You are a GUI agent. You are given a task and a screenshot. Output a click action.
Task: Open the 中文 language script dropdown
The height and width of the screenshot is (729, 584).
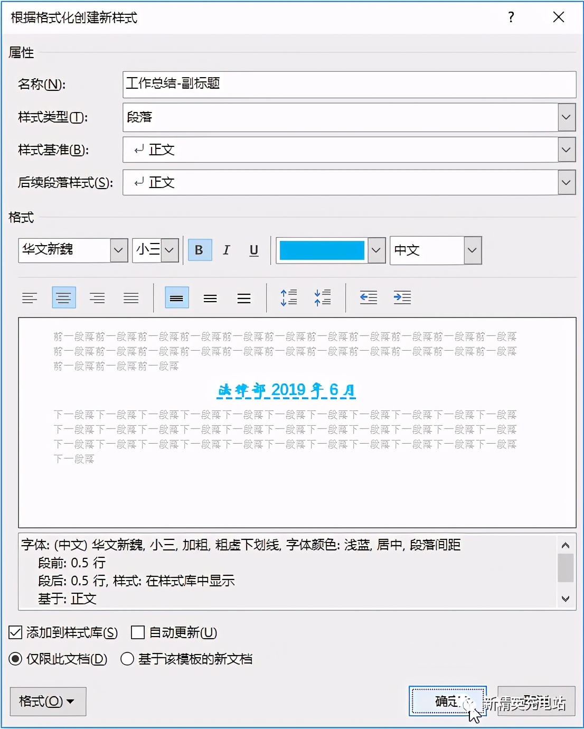[x=473, y=250]
